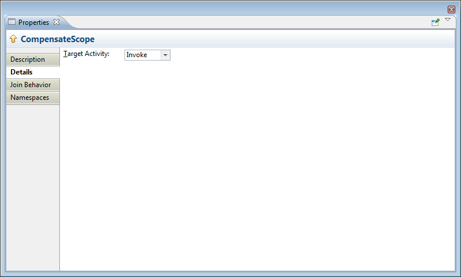Close the Properties view tab
Viewport: 461px width, 277px height.
coord(56,22)
